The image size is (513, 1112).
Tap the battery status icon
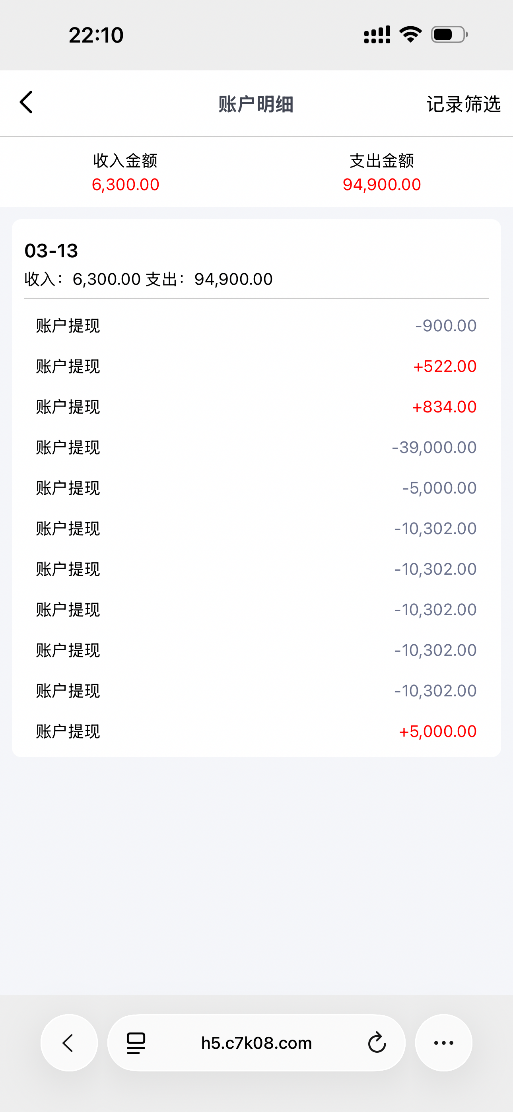pyautogui.click(x=449, y=35)
